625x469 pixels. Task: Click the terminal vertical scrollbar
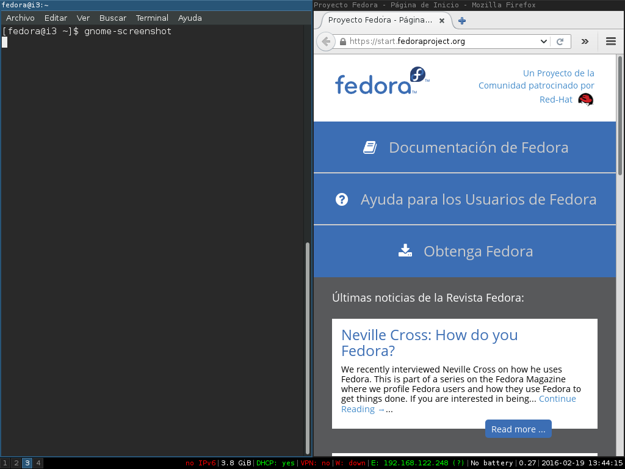[x=308, y=347]
